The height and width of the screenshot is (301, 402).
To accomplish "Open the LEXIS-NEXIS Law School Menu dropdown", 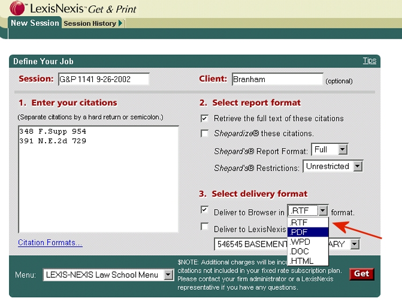I will [108, 275].
